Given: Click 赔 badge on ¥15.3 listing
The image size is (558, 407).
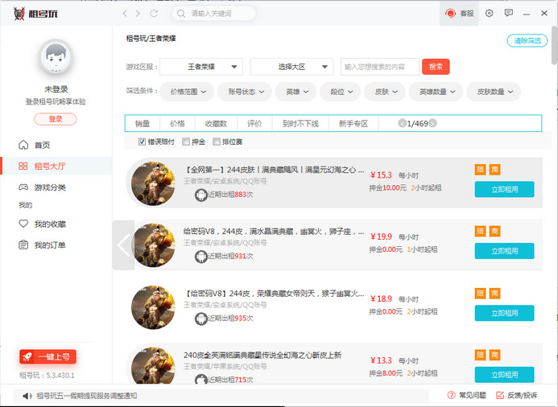Looking at the screenshot, I should pos(481,170).
